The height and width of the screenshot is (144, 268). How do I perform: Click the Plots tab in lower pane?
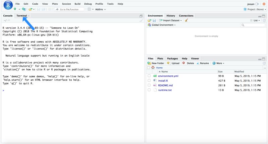coord(160,58)
